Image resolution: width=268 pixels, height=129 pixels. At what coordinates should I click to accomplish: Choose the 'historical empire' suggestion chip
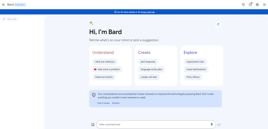click(x=104, y=77)
